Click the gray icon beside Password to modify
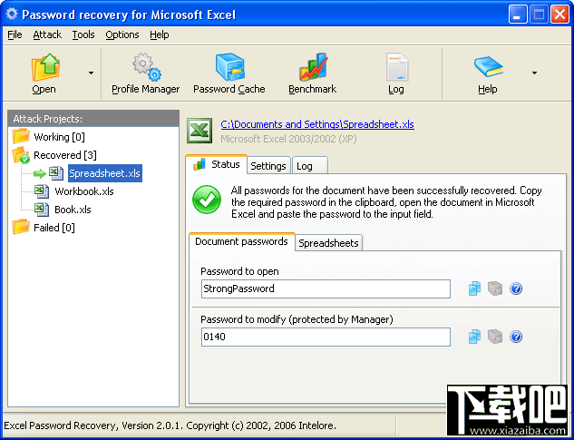Image resolution: width=574 pixels, height=440 pixels. (x=495, y=337)
